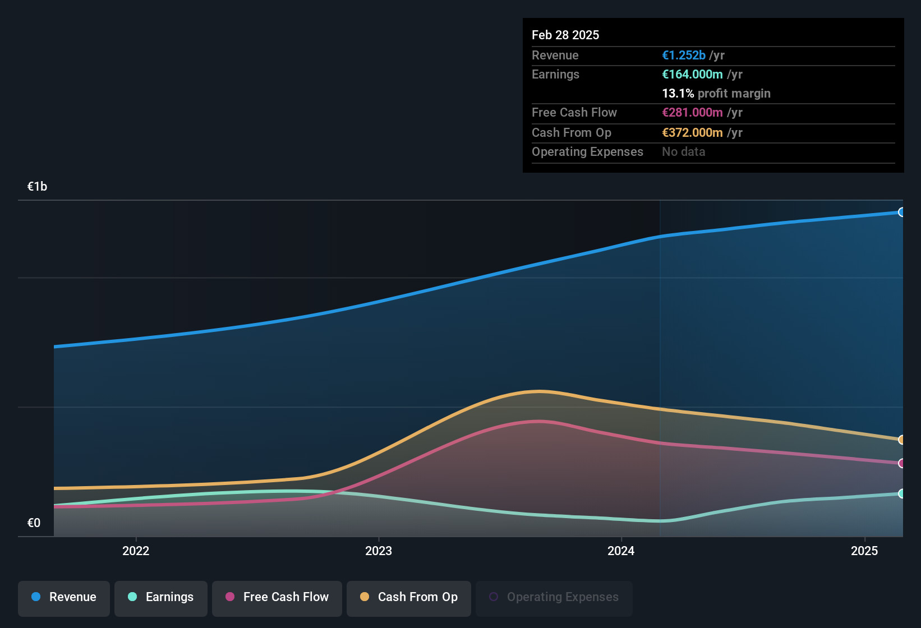Image resolution: width=921 pixels, height=628 pixels.
Task: Select the teal Earnings endpoint marker
Action: [901, 494]
